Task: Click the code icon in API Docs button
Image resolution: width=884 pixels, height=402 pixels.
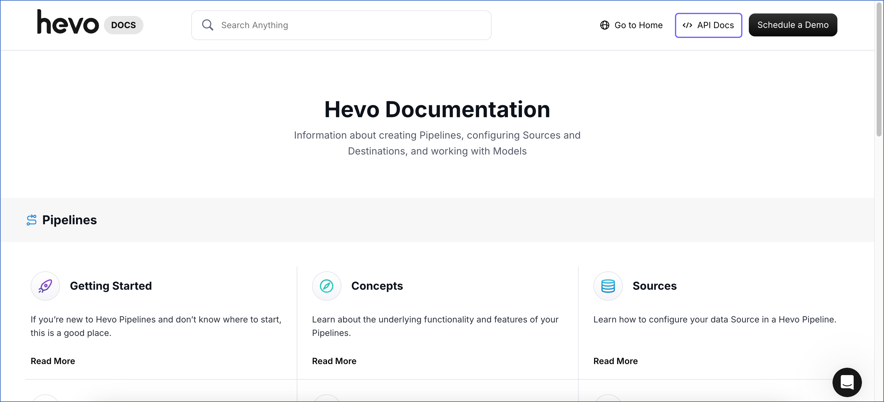Action: pos(688,25)
